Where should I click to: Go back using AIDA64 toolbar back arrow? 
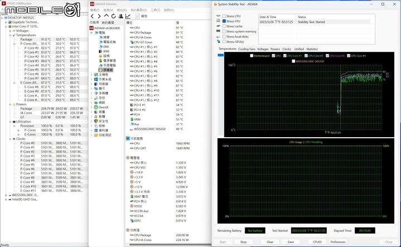coord(92,16)
